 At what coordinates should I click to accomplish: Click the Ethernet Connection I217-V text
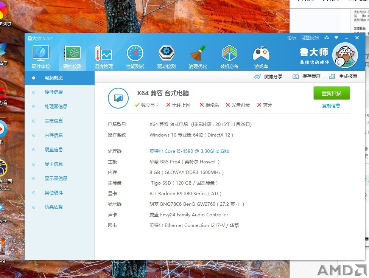click(x=195, y=225)
